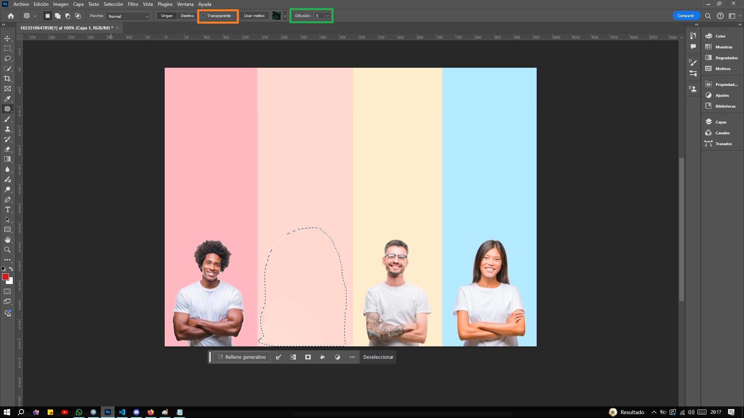Open the Capas panel
The image size is (744, 418).
click(x=721, y=122)
